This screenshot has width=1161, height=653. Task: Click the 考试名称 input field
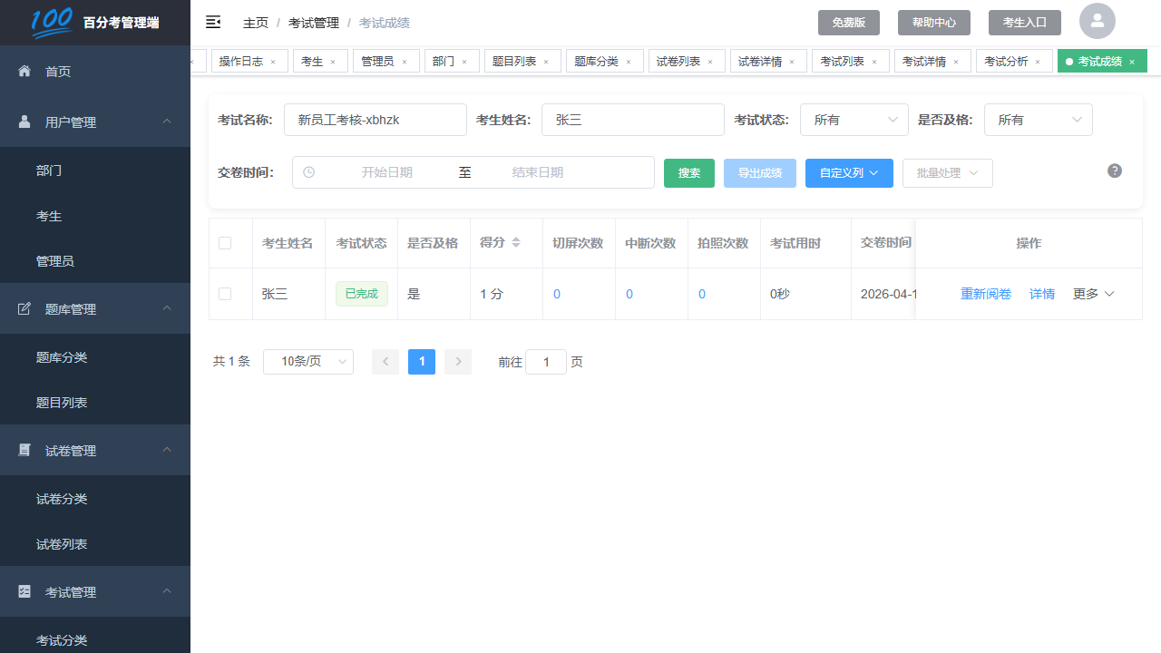376,120
